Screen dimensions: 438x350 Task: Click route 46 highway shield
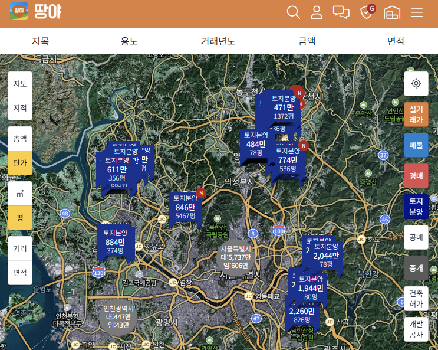pyautogui.click(x=385, y=220)
